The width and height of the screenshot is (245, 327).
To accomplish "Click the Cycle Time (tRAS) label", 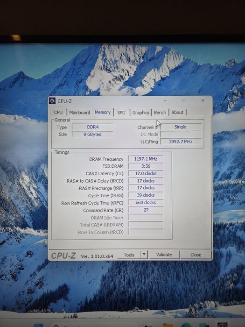I will (x=105, y=196).
